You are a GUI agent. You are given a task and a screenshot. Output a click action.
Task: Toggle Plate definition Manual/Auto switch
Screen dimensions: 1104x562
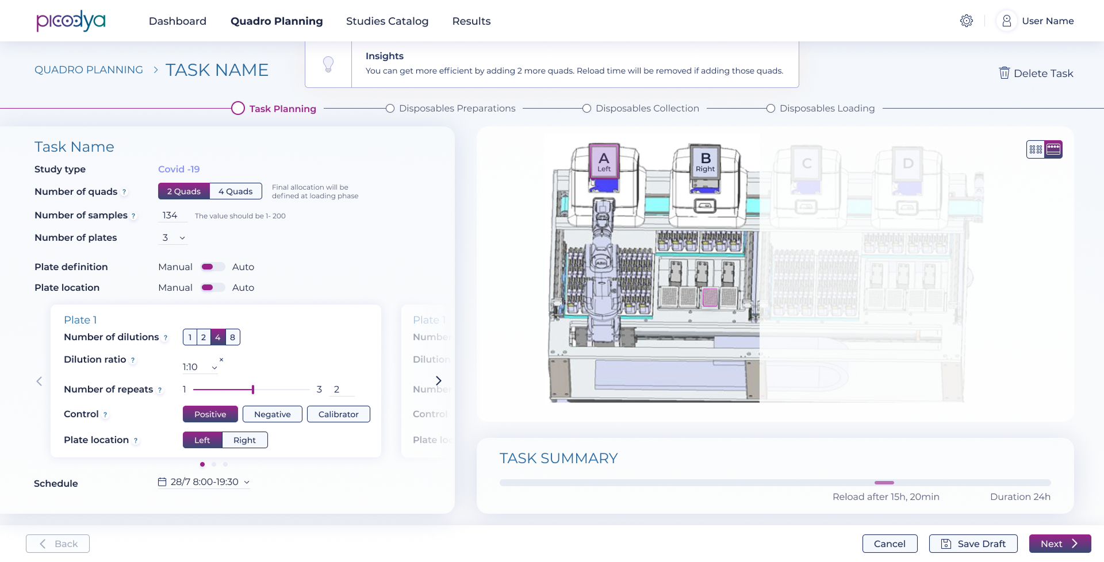[212, 267]
